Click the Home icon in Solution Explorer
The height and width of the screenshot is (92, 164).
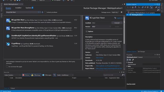coord(133,7)
